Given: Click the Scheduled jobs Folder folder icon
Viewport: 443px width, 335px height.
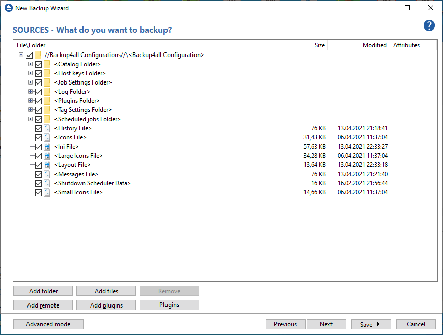Looking at the screenshot, I should [x=47, y=119].
